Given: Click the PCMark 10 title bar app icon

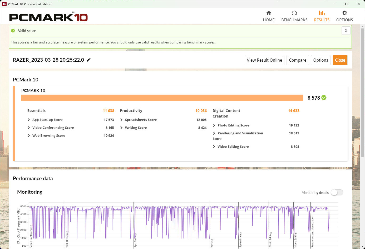Looking at the screenshot, I should click(x=4, y=4).
